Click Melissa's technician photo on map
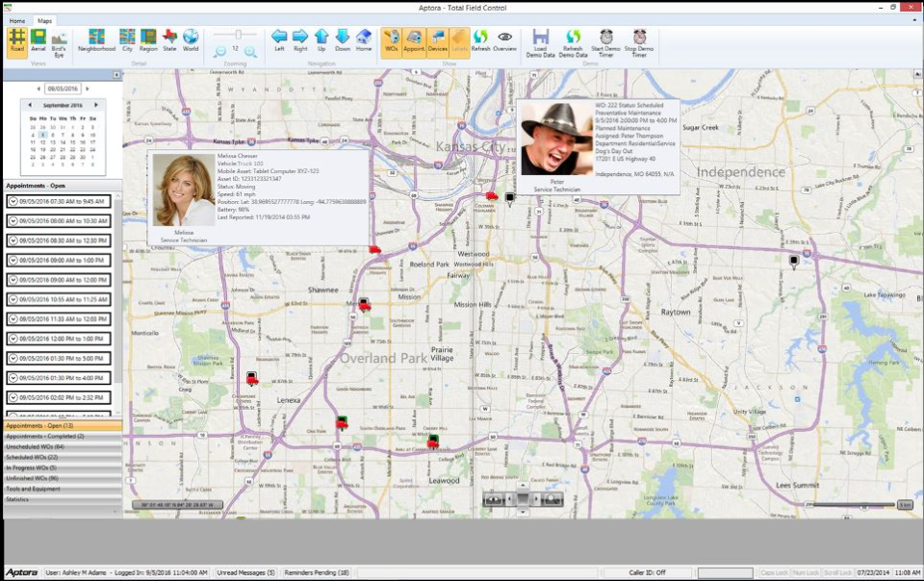The image size is (924, 581). [x=183, y=190]
